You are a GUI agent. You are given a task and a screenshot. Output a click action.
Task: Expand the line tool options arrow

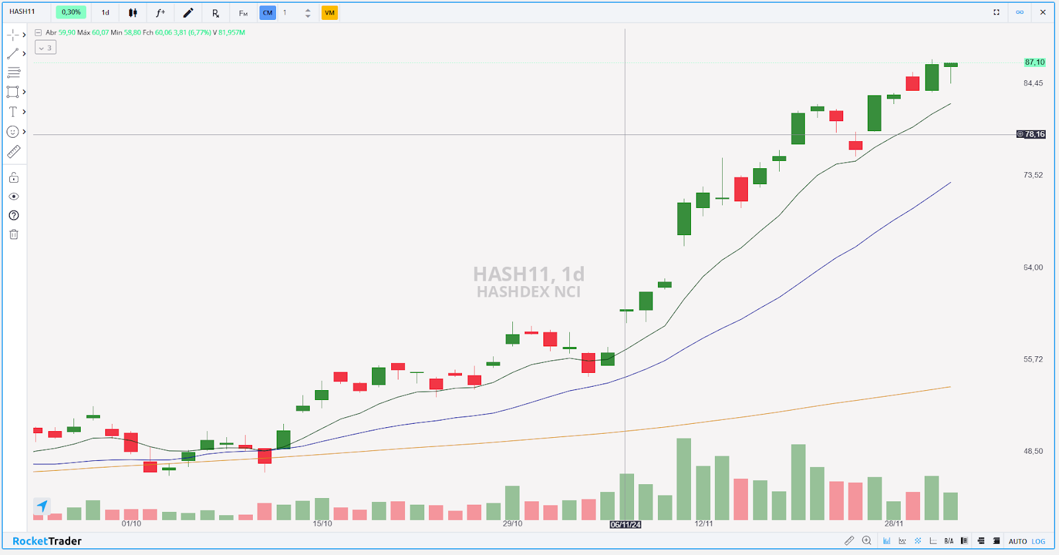tap(24, 54)
